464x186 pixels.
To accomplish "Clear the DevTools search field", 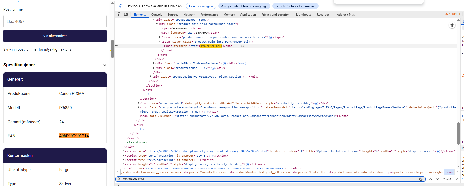I will [421, 179].
